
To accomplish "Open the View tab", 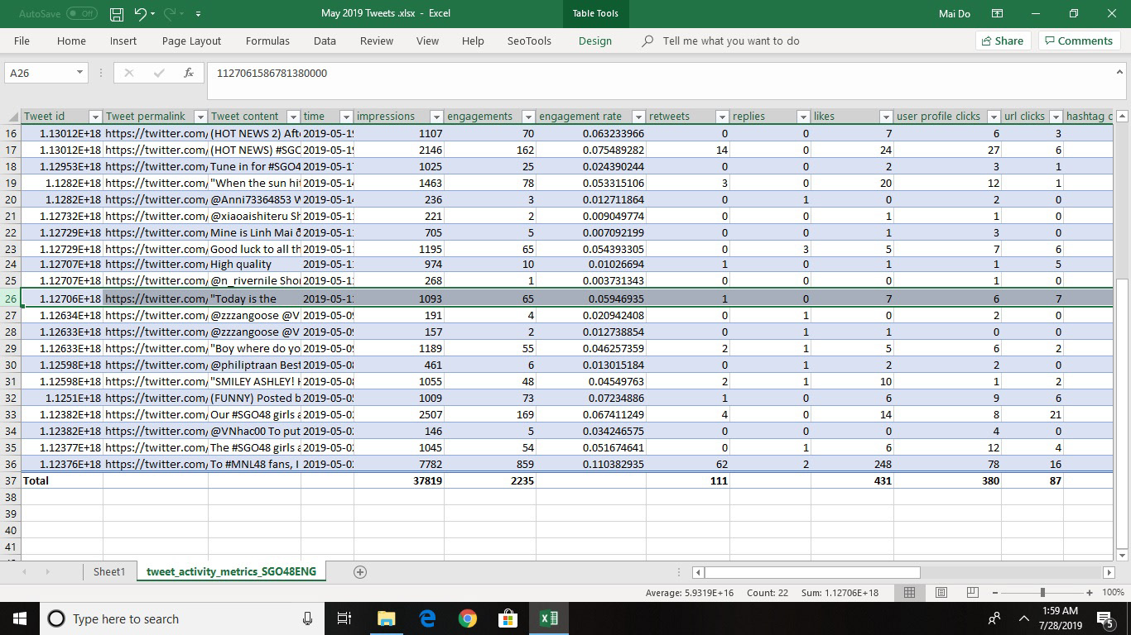I will click(x=427, y=41).
